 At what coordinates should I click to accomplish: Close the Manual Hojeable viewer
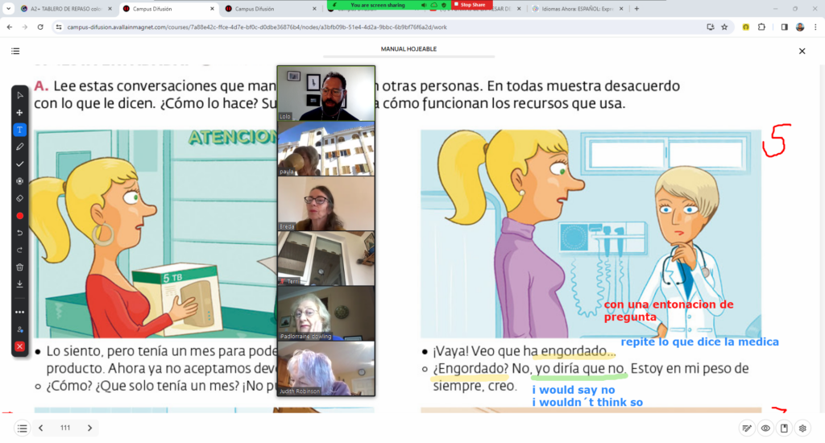pos(802,51)
